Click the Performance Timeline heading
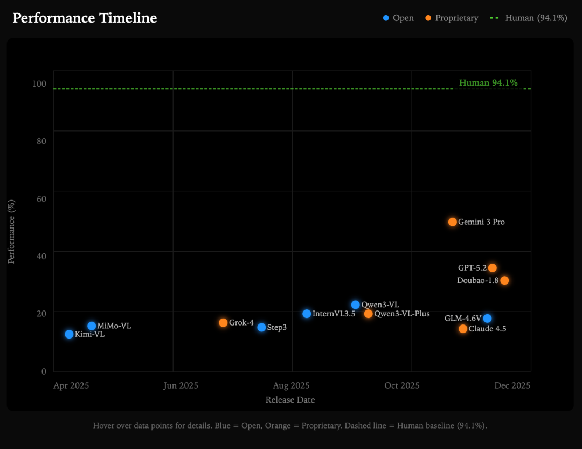582x449 pixels. click(x=85, y=18)
